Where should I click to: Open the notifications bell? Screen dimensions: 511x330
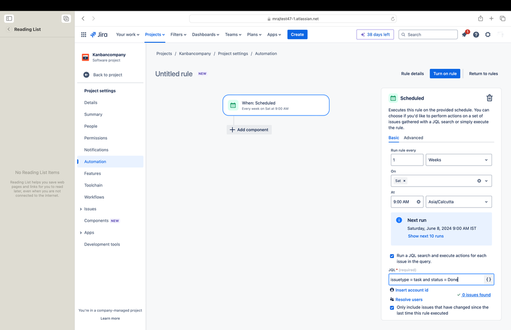coord(464,35)
